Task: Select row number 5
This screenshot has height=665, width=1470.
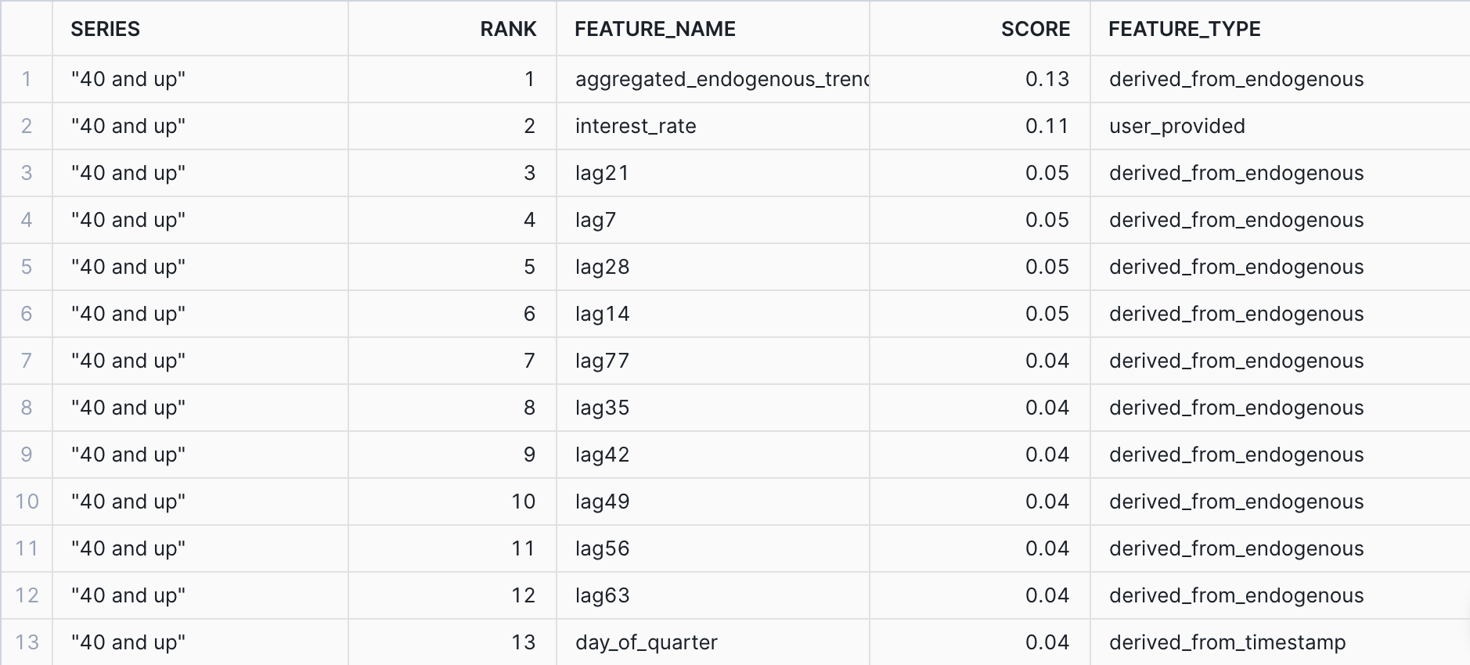Action: click(27, 267)
